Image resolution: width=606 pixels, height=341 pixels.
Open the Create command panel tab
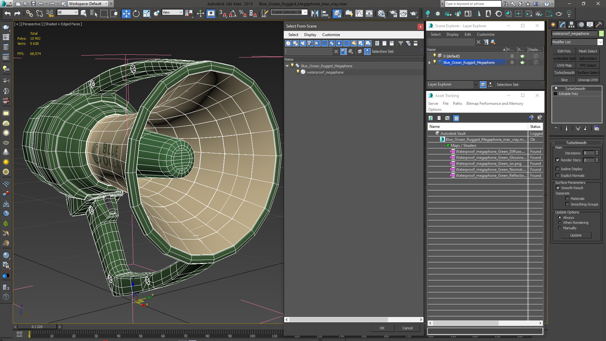coord(553,25)
